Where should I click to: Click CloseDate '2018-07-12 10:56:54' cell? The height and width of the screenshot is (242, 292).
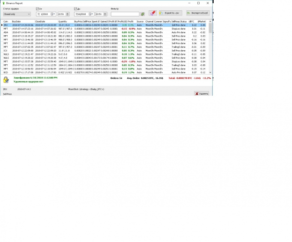click(x=46, y=69)
